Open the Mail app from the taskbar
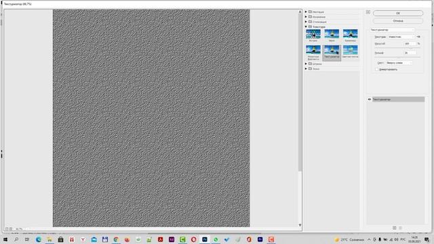 [x=94, y=239]
